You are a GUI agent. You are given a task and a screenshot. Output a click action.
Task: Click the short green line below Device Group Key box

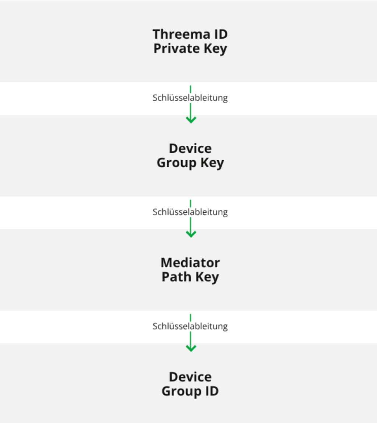pyautogui.click(x=190, y=204)
